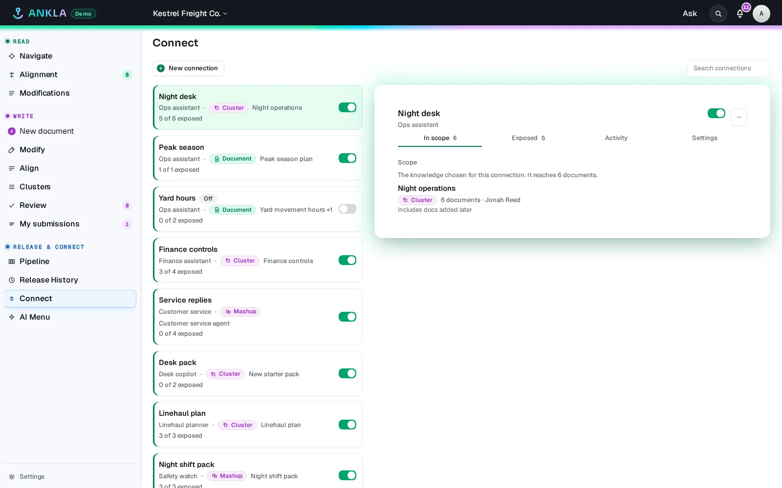
Task: Open the Kestrel Freight Co. workspace dropdown
Action: pyautogui.click(x=190, y=14)
